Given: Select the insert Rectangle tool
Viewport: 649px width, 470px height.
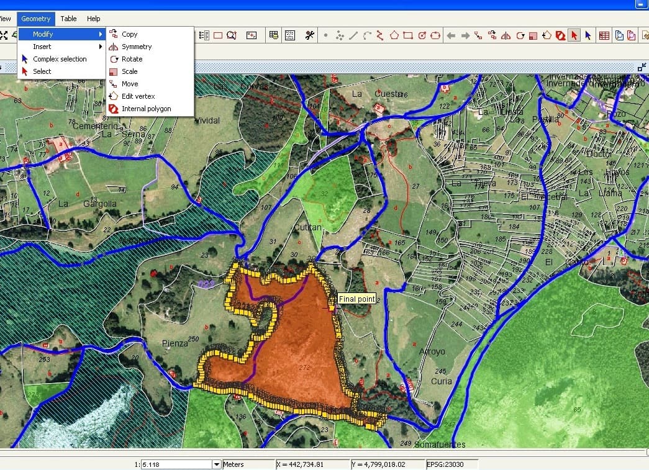Looking at the screenshot, I should coord(407,35).
